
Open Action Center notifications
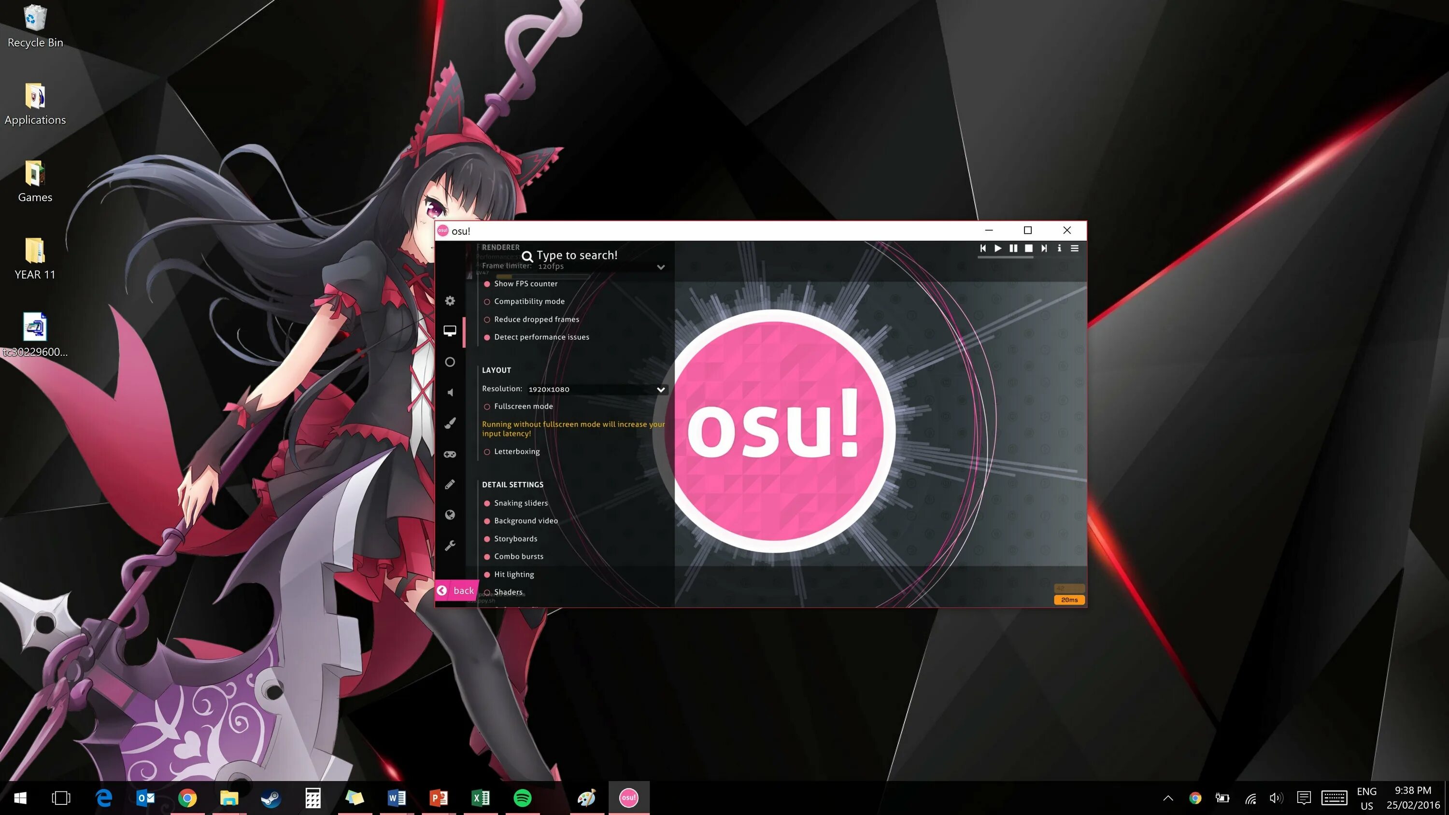[x=1304, y=798]
